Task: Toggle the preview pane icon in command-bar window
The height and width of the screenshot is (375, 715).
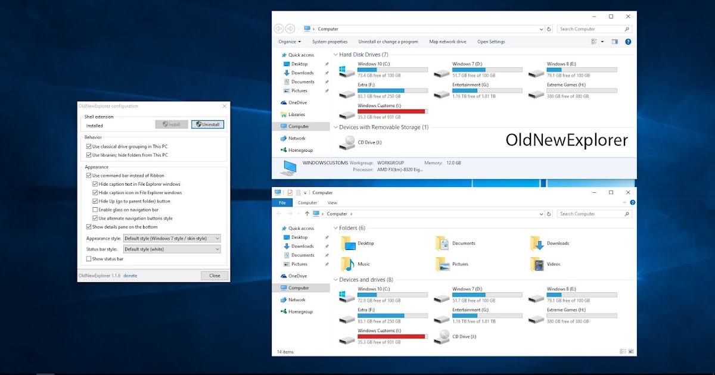Action: 614,42
